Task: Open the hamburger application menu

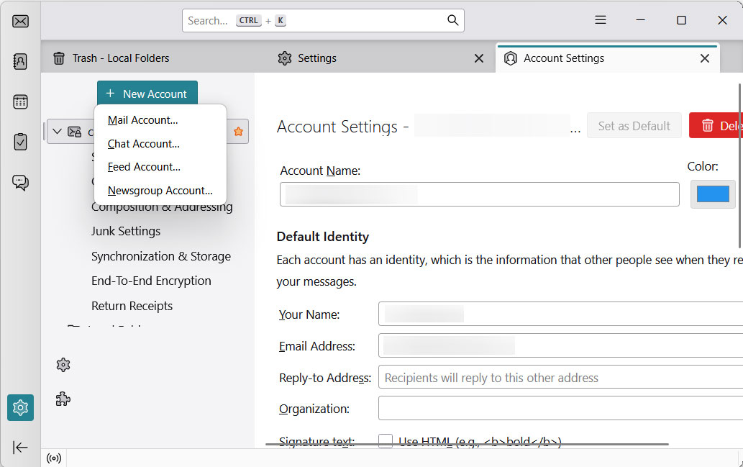Action: tap(601, 20)
